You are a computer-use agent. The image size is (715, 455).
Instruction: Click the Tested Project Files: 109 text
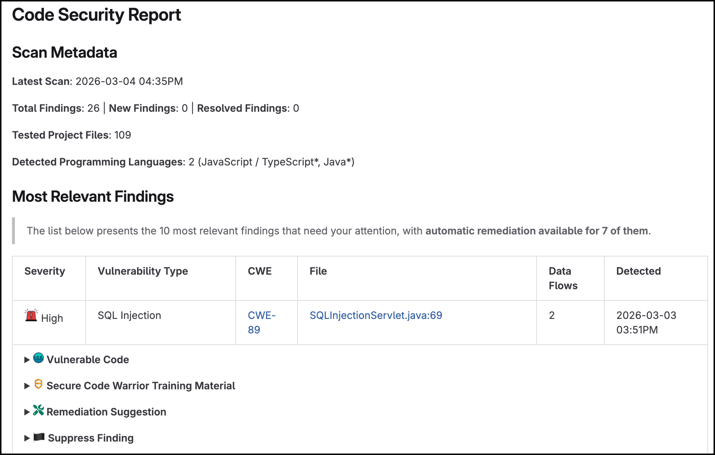pos(72,135)
